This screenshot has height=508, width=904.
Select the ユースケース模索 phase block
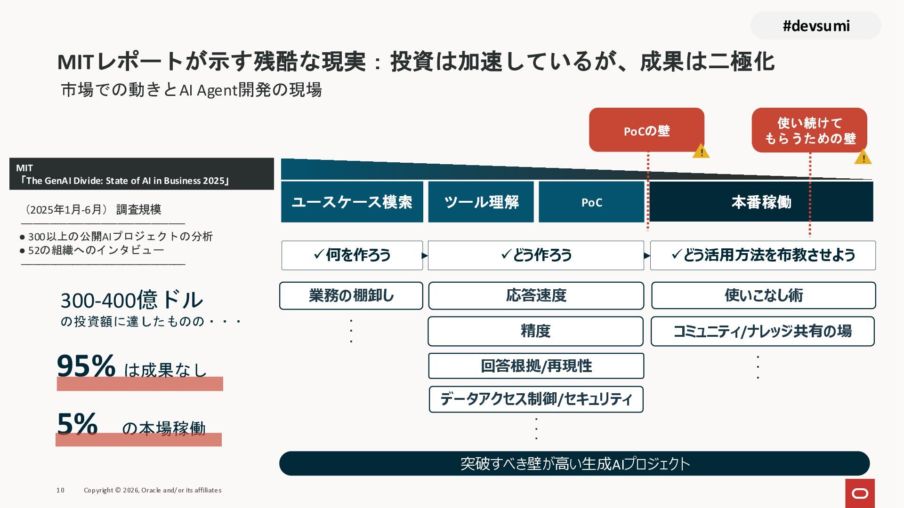(352, 202)
